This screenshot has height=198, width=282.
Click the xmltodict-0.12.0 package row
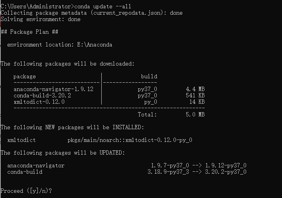(x=109, y=102)
